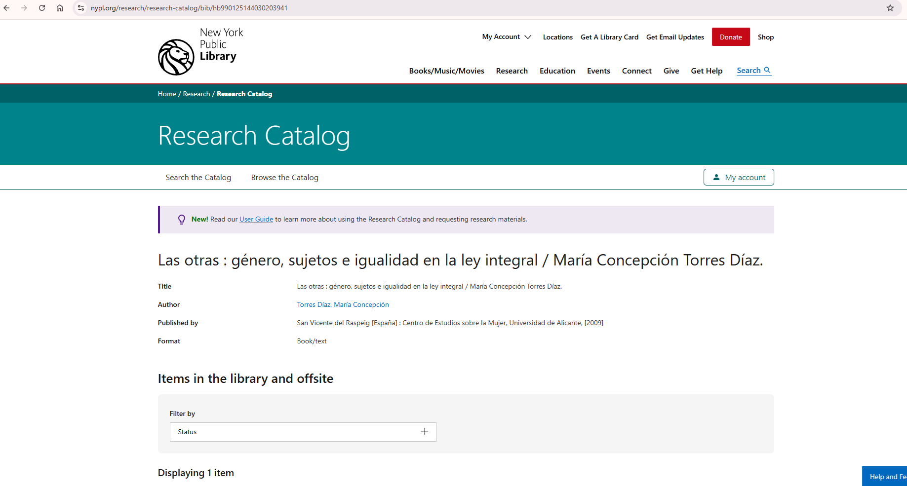Click the browser address bar URL
Screen dimensions: 907x486
tap(189, 8)
